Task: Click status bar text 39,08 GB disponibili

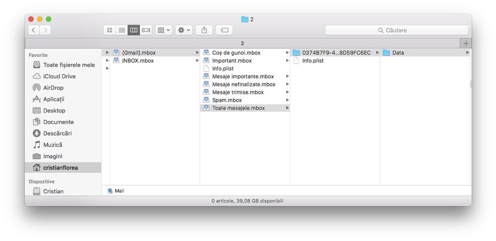Action: point(260,201)
